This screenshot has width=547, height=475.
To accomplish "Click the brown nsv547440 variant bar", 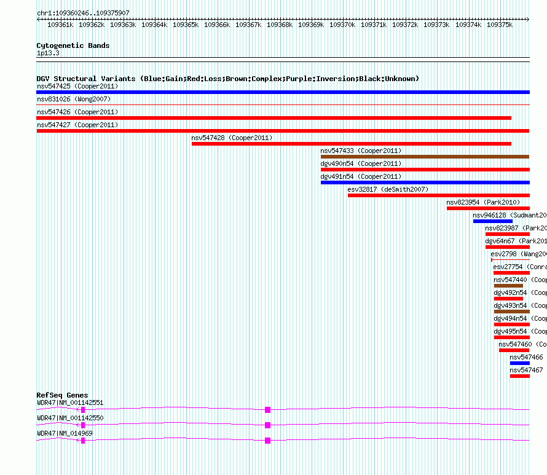I will 508,286.
